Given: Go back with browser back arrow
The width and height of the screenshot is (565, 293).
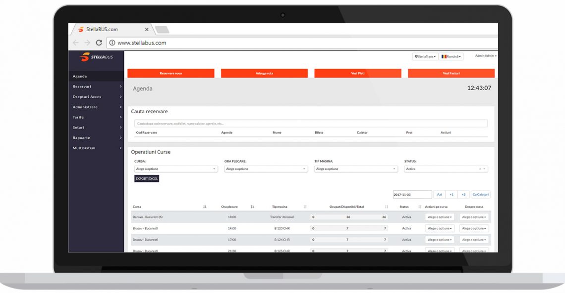Looking at the screenshot, I should click(x=76, y=42).
